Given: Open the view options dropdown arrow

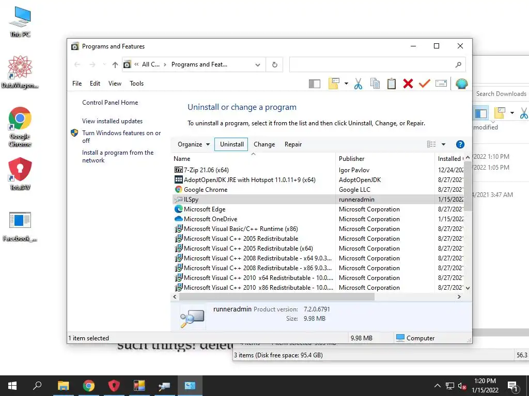Looking at the screenshot, I should [443, 144].
